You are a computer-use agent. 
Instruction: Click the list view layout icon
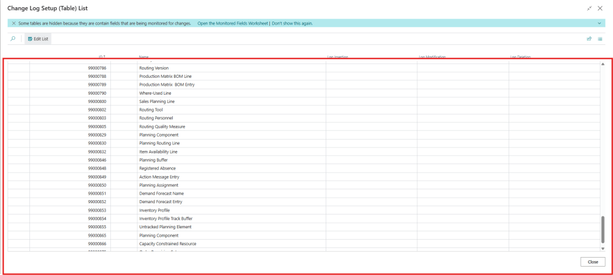point(600,38)
